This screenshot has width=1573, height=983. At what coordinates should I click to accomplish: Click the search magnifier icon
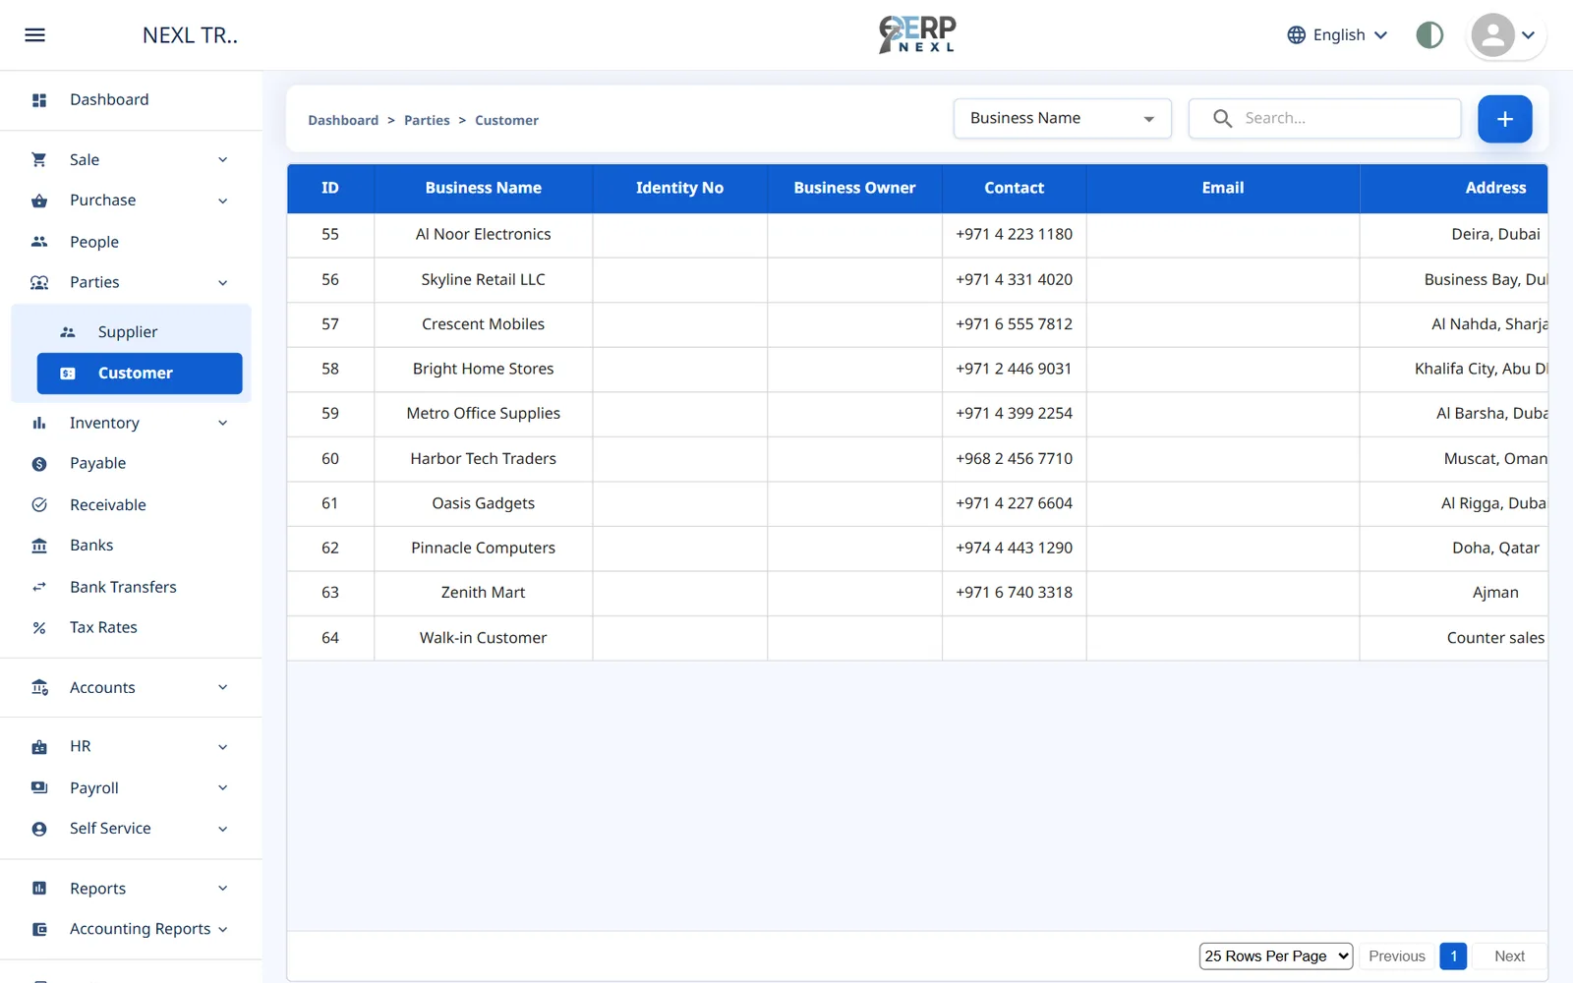(1222, 119)
